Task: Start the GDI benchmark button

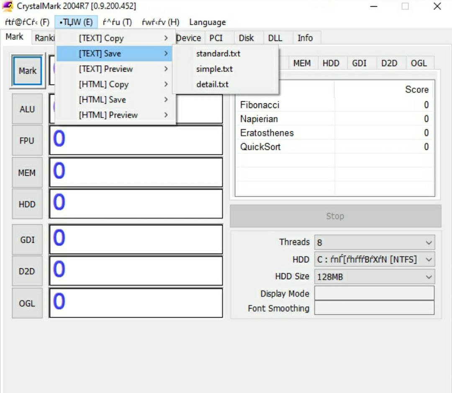Action: [27, 239]
